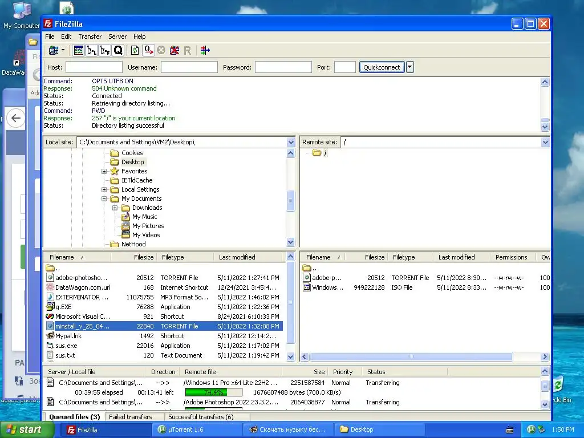This screenshot has width=584, height=438.
Task: Expand the Local Settings tree node
Action: pyautogui.click(x=104, y=189)
